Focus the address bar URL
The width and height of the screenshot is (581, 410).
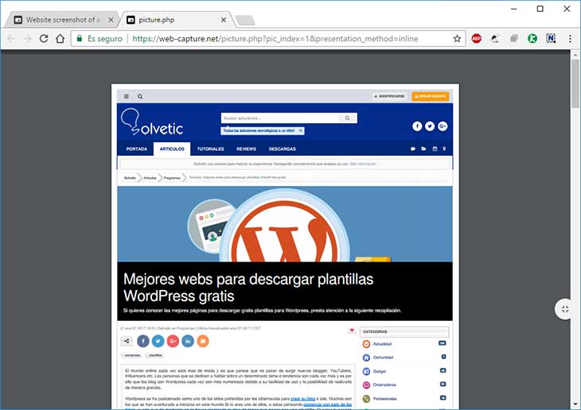click(x=275, y=38)
